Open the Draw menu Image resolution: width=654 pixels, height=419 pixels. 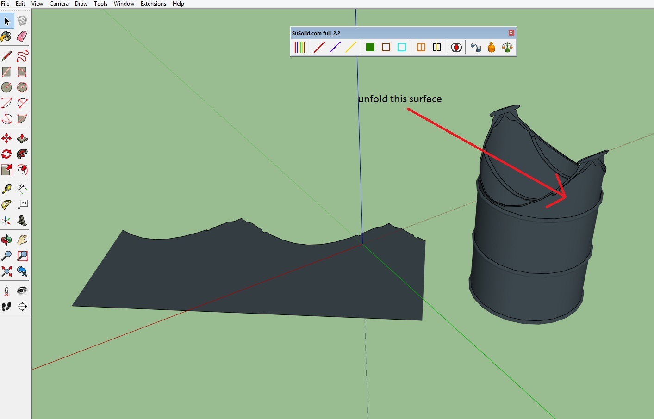[81, 4]
